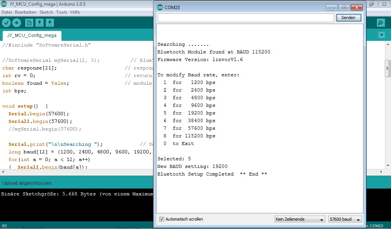Screen dimensions: 391x229
Task: Create a new sketch with the New icon
Action: click(29, 23)
